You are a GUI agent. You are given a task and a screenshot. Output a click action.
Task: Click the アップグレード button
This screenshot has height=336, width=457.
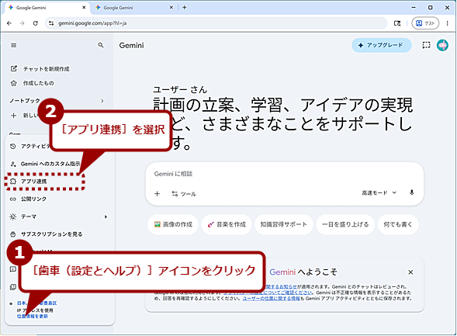(382, 45)
